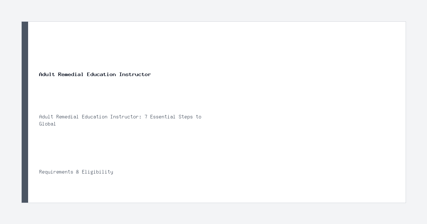Click the bold Adult Remedial Education Instructor heading

(x=95, y=74)
